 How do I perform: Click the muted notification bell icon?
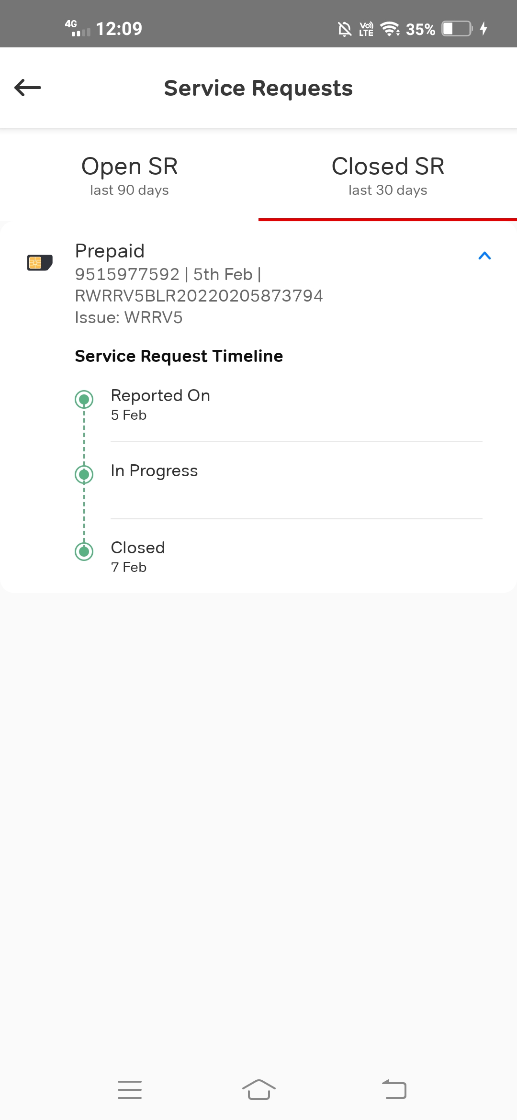[344, 29]
